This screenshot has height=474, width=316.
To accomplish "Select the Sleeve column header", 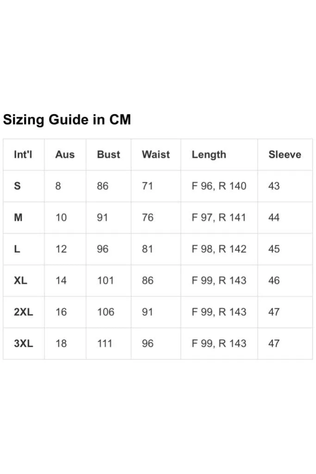I will (x=285, y=155).
